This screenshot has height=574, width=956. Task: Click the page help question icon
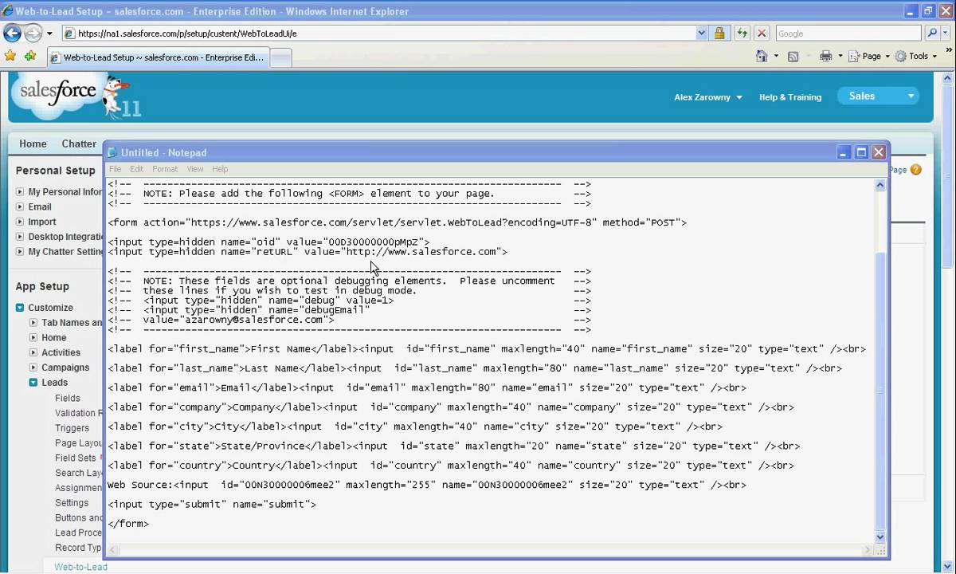click(x=915, y=170)
